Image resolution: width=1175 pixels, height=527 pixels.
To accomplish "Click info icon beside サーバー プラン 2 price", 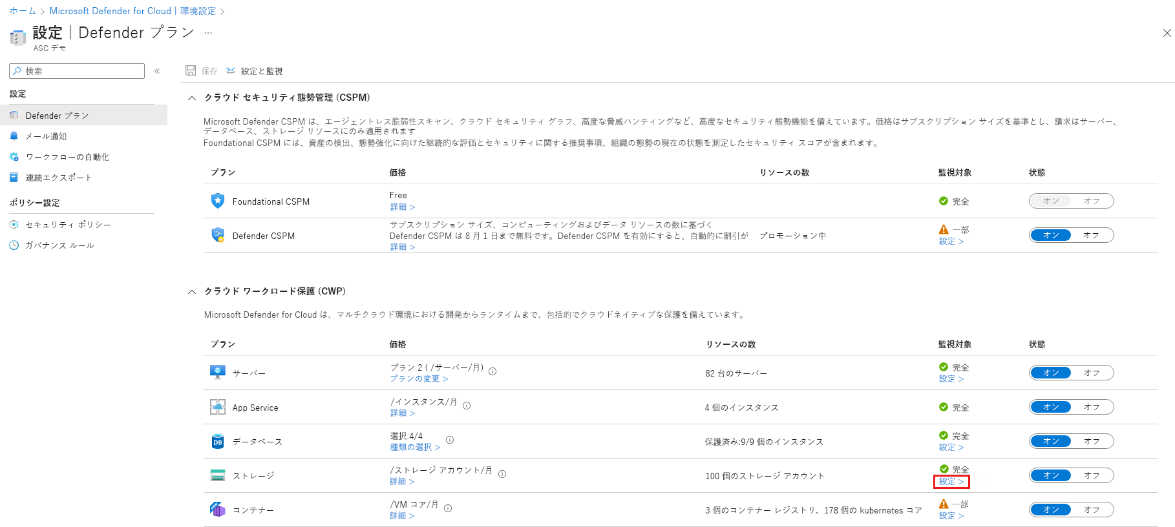I will [x=492, y=371].
